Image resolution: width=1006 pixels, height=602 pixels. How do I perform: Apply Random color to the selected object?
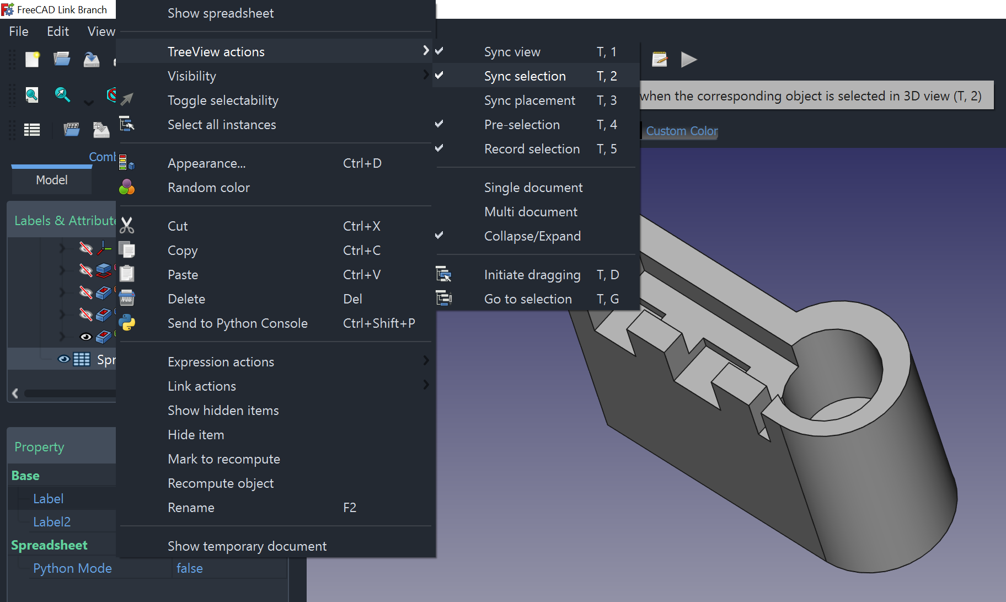208,187
